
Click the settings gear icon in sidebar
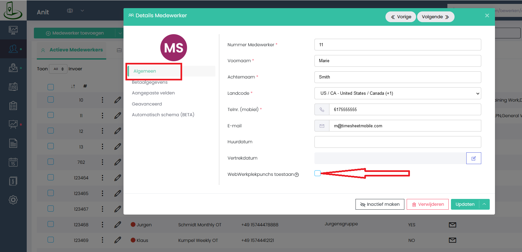point(13,200)
